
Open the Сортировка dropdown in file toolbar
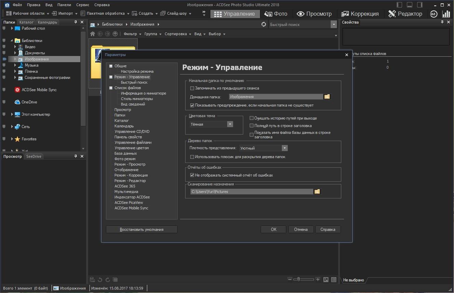[x=178, y=34]
